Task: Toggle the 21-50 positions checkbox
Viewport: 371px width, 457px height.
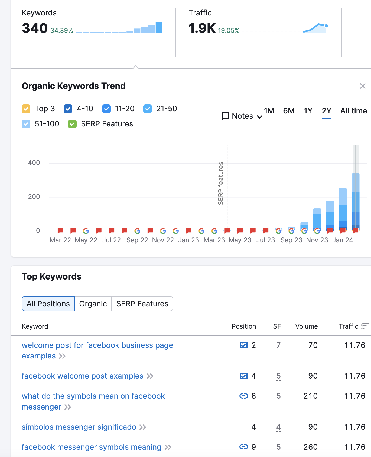Action: click(148, 109)
